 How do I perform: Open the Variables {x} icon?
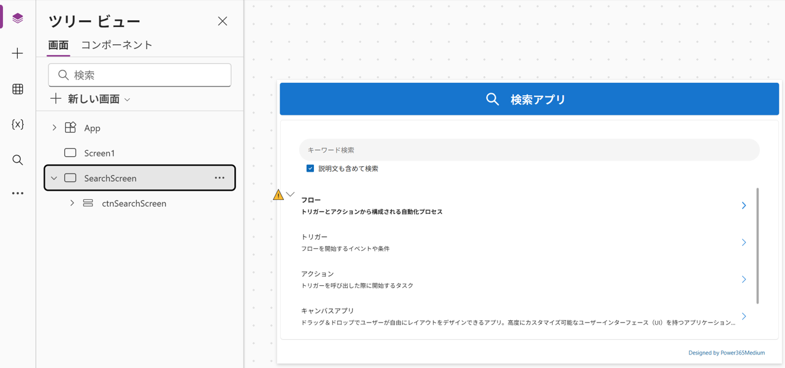18,125
